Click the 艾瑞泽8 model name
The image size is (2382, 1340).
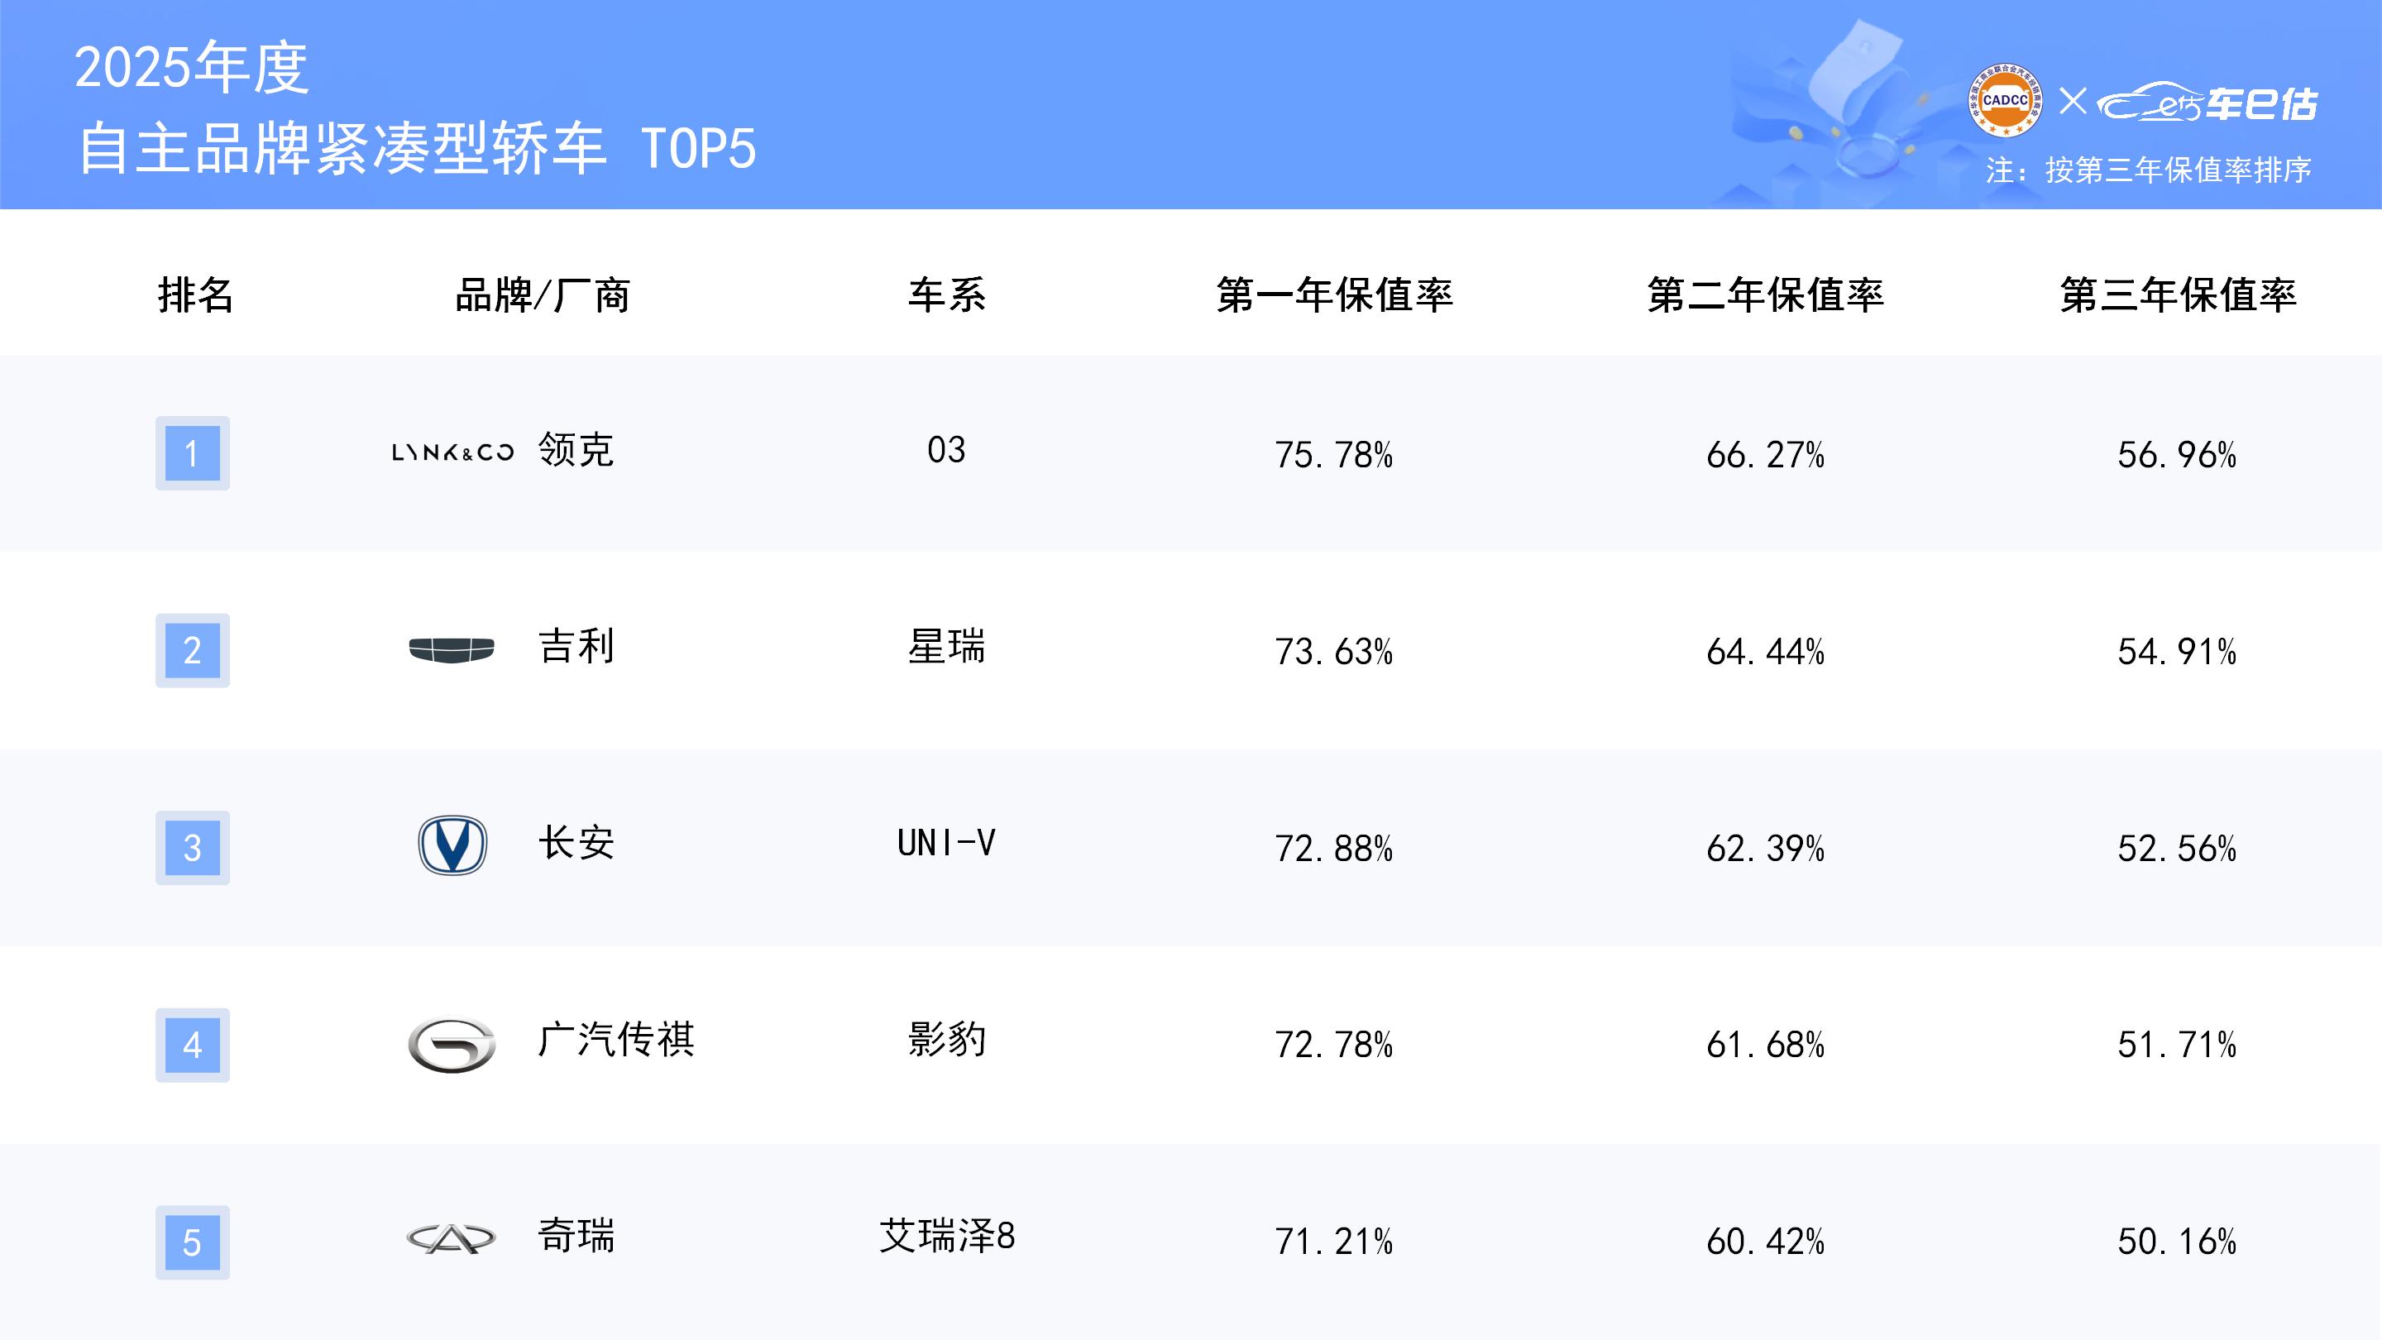click(x=947, y=1237)
